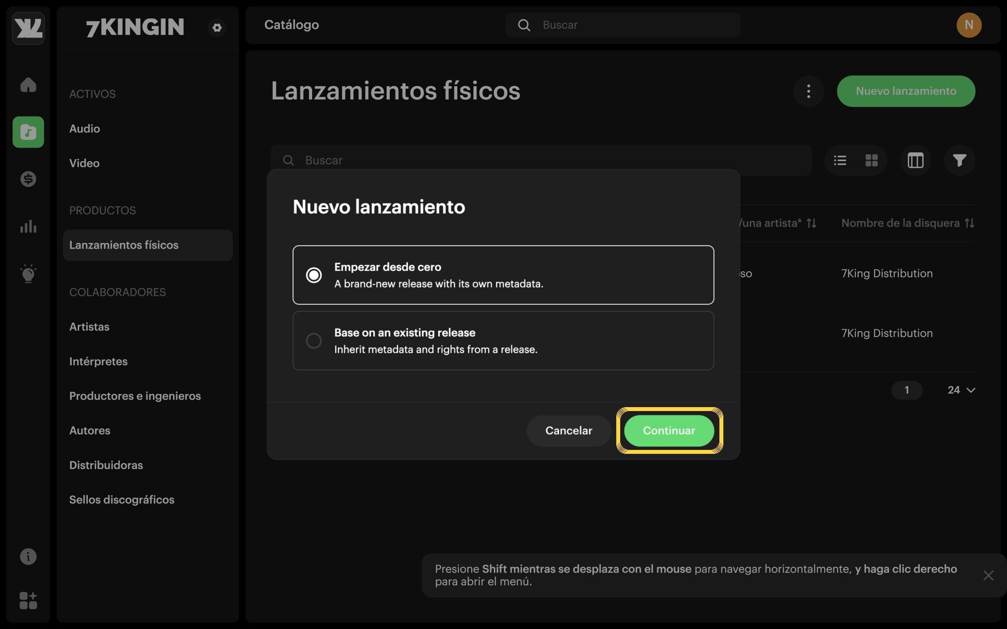This screenshot has width=1007, height=629.
Task: Open Video in sidebar
Action: tap(84, 163)
